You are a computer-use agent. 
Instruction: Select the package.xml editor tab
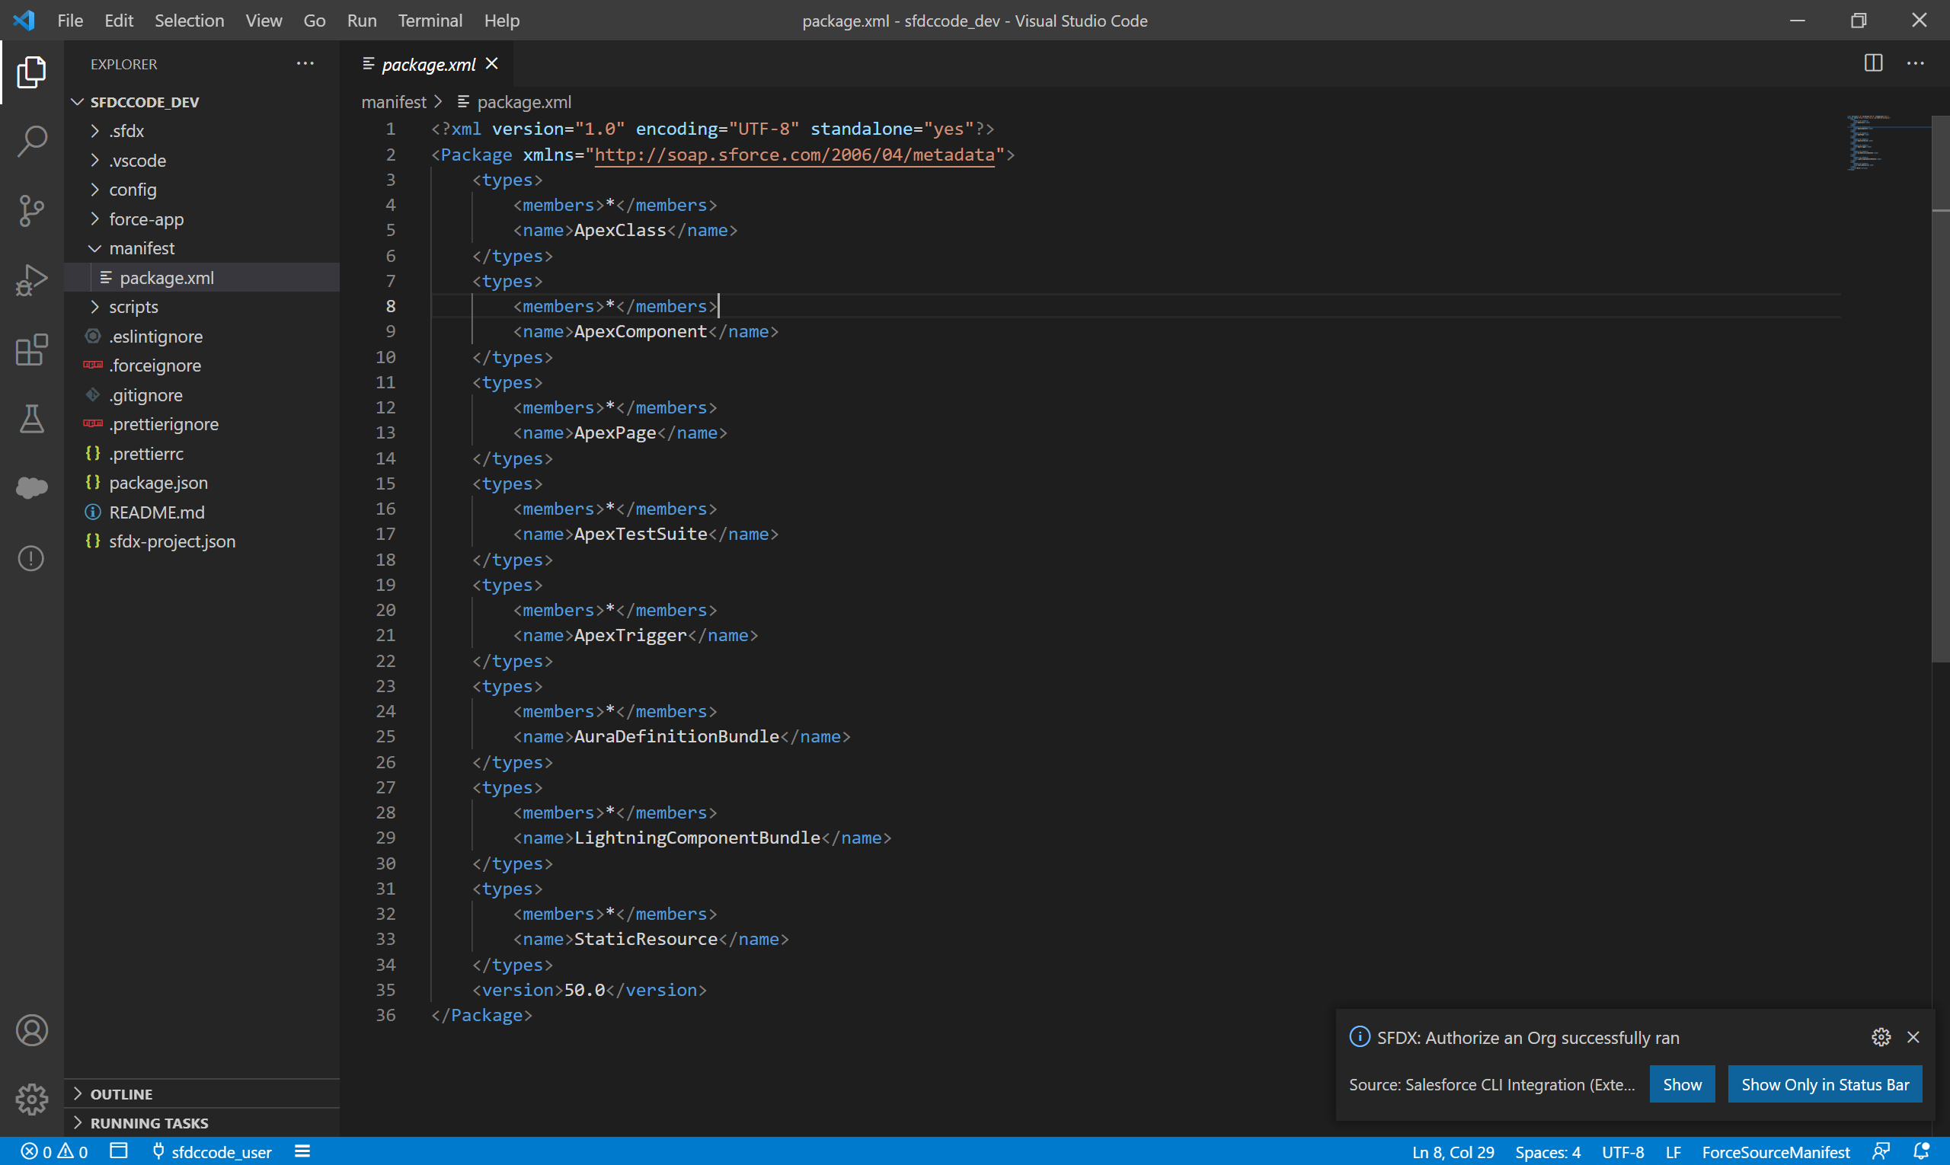coord(428,65)
